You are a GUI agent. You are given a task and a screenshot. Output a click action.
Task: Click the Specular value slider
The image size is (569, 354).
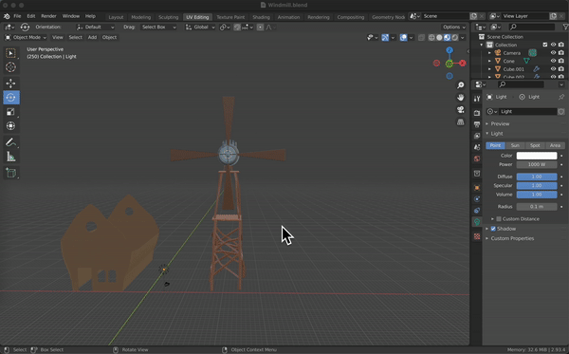537,185
